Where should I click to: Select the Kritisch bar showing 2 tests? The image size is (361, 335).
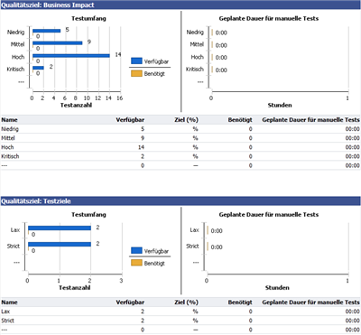pos(38,68)
